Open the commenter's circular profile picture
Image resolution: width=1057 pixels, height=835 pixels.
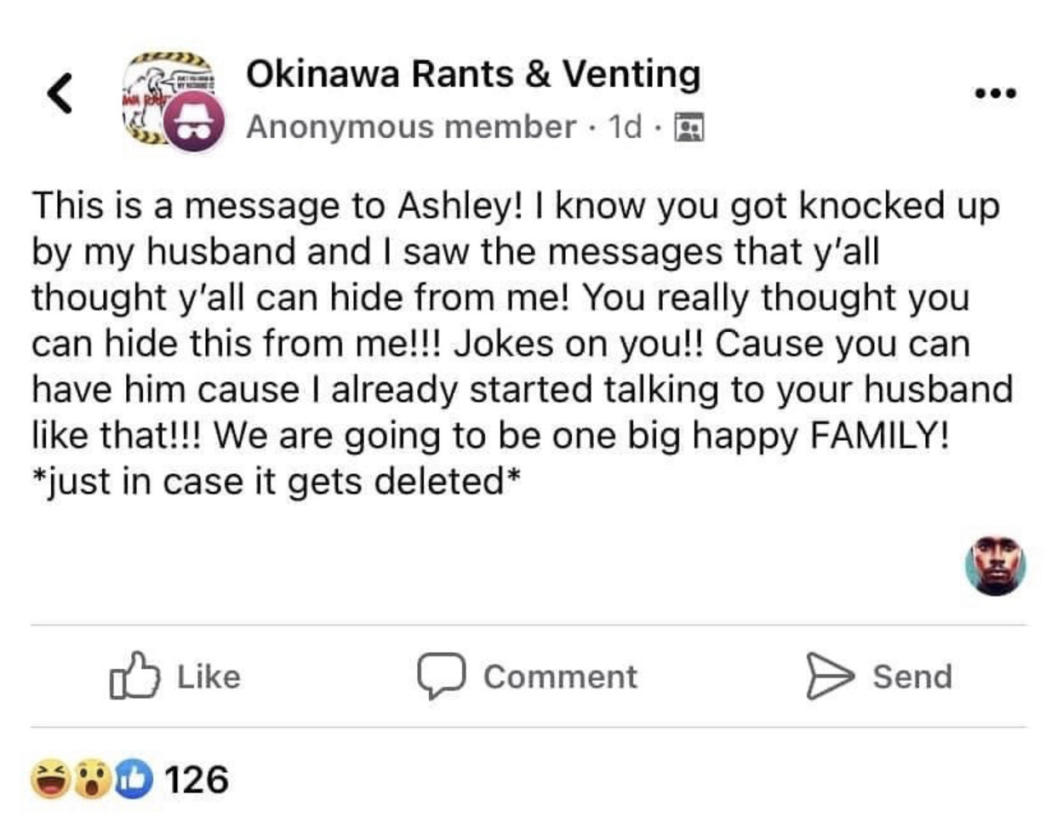click(x=996, y=565)
